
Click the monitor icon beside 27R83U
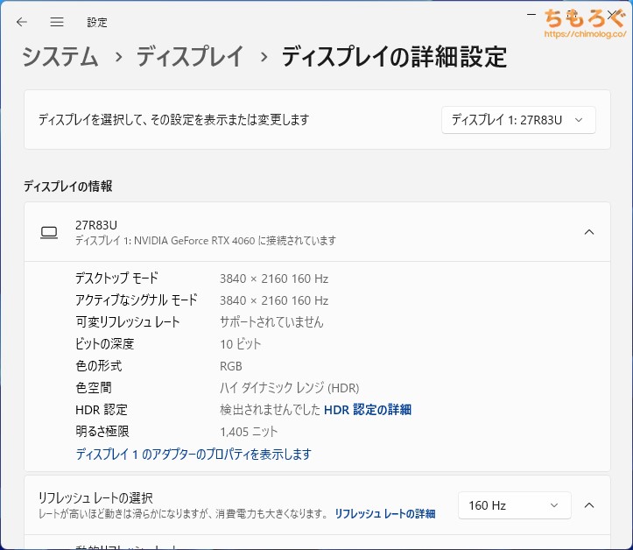click(x=49, y=232)
